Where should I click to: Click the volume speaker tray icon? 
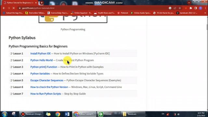pyautogui.click(x=179, y=114)
